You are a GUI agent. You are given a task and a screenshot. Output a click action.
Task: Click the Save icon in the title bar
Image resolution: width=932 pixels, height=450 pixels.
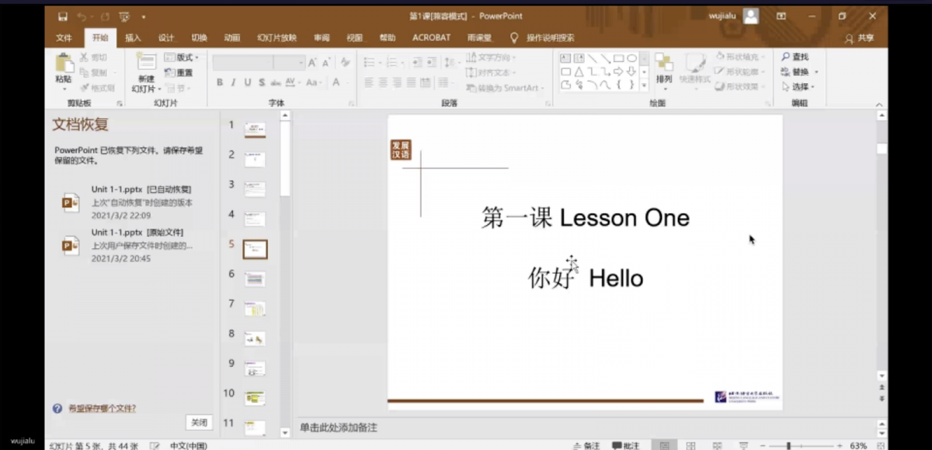[x=62, y=16]
